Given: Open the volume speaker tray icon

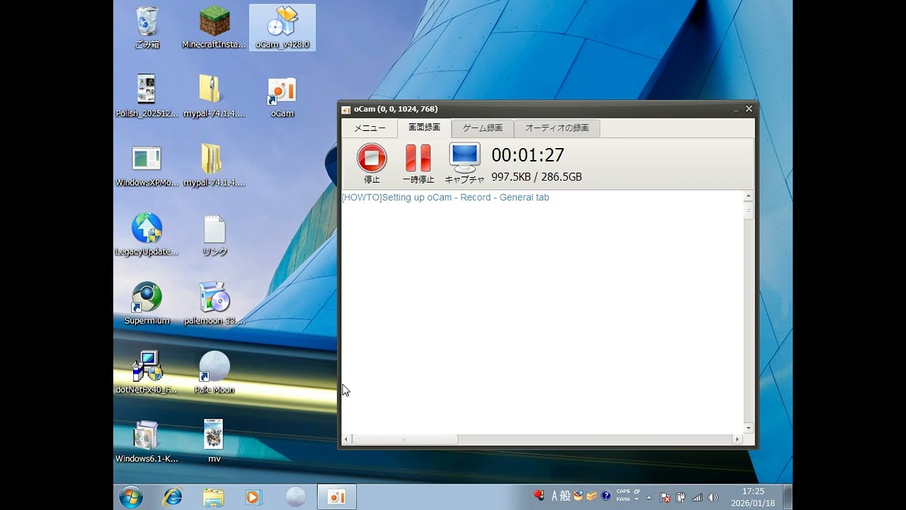Looking at the screenshot, I should [x=713, y=498].
